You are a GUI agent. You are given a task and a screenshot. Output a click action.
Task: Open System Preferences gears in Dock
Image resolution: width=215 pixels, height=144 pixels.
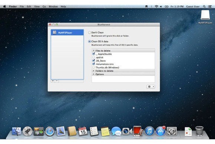click(x=172, y=131)
